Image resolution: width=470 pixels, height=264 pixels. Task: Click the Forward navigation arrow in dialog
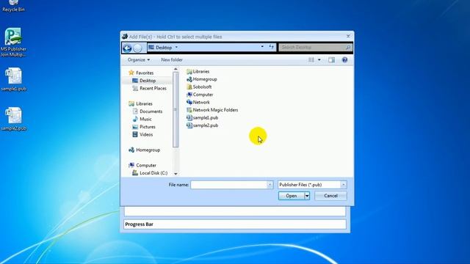pos(137,48)
